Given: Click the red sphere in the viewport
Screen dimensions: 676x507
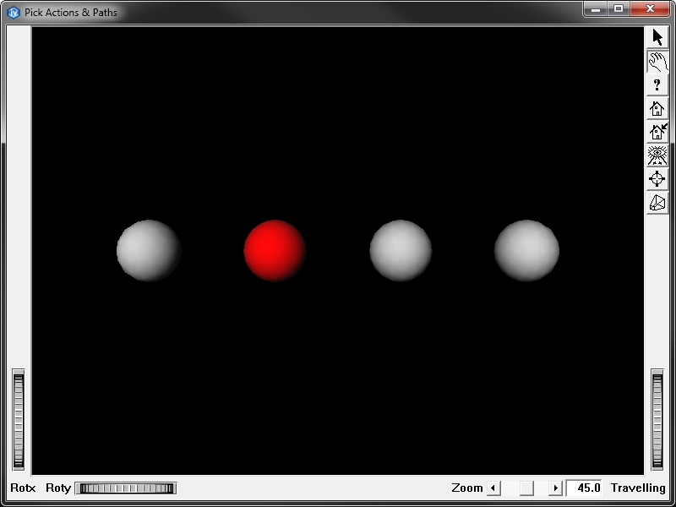Looking at the screenshot, I should click(275, 250).
